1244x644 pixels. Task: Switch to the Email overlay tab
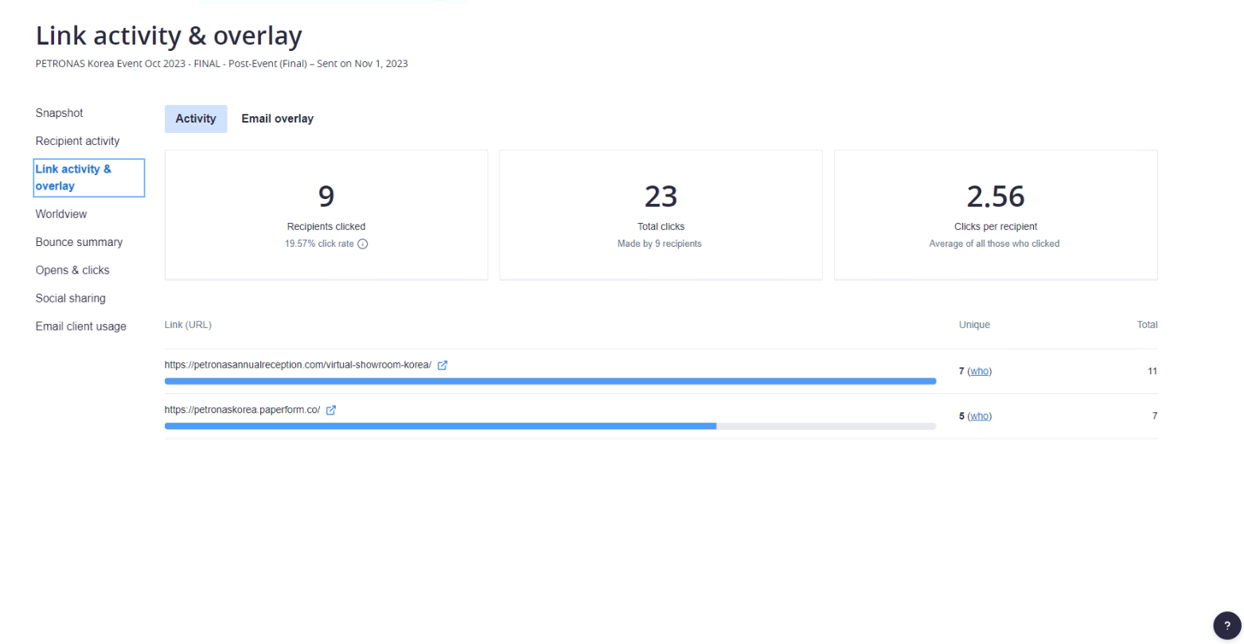click(x=277, y=119)
